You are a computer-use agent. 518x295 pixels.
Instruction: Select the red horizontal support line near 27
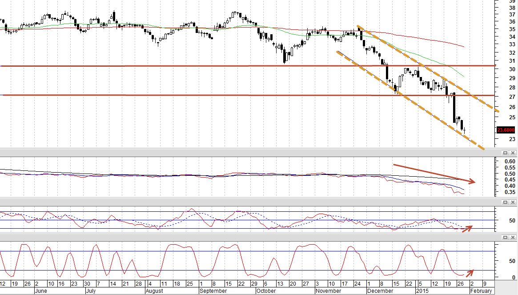click(x=248, y=95)
